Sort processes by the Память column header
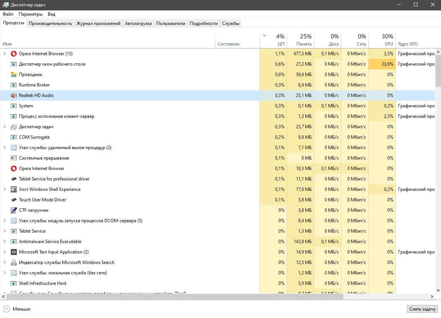Screen dimensions: 441x318 [300, 40]
